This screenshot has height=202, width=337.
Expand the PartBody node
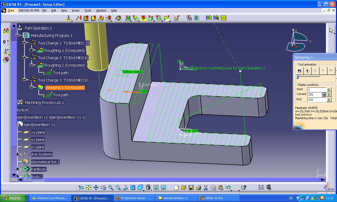pyautogui.click(x=18, y=169)
